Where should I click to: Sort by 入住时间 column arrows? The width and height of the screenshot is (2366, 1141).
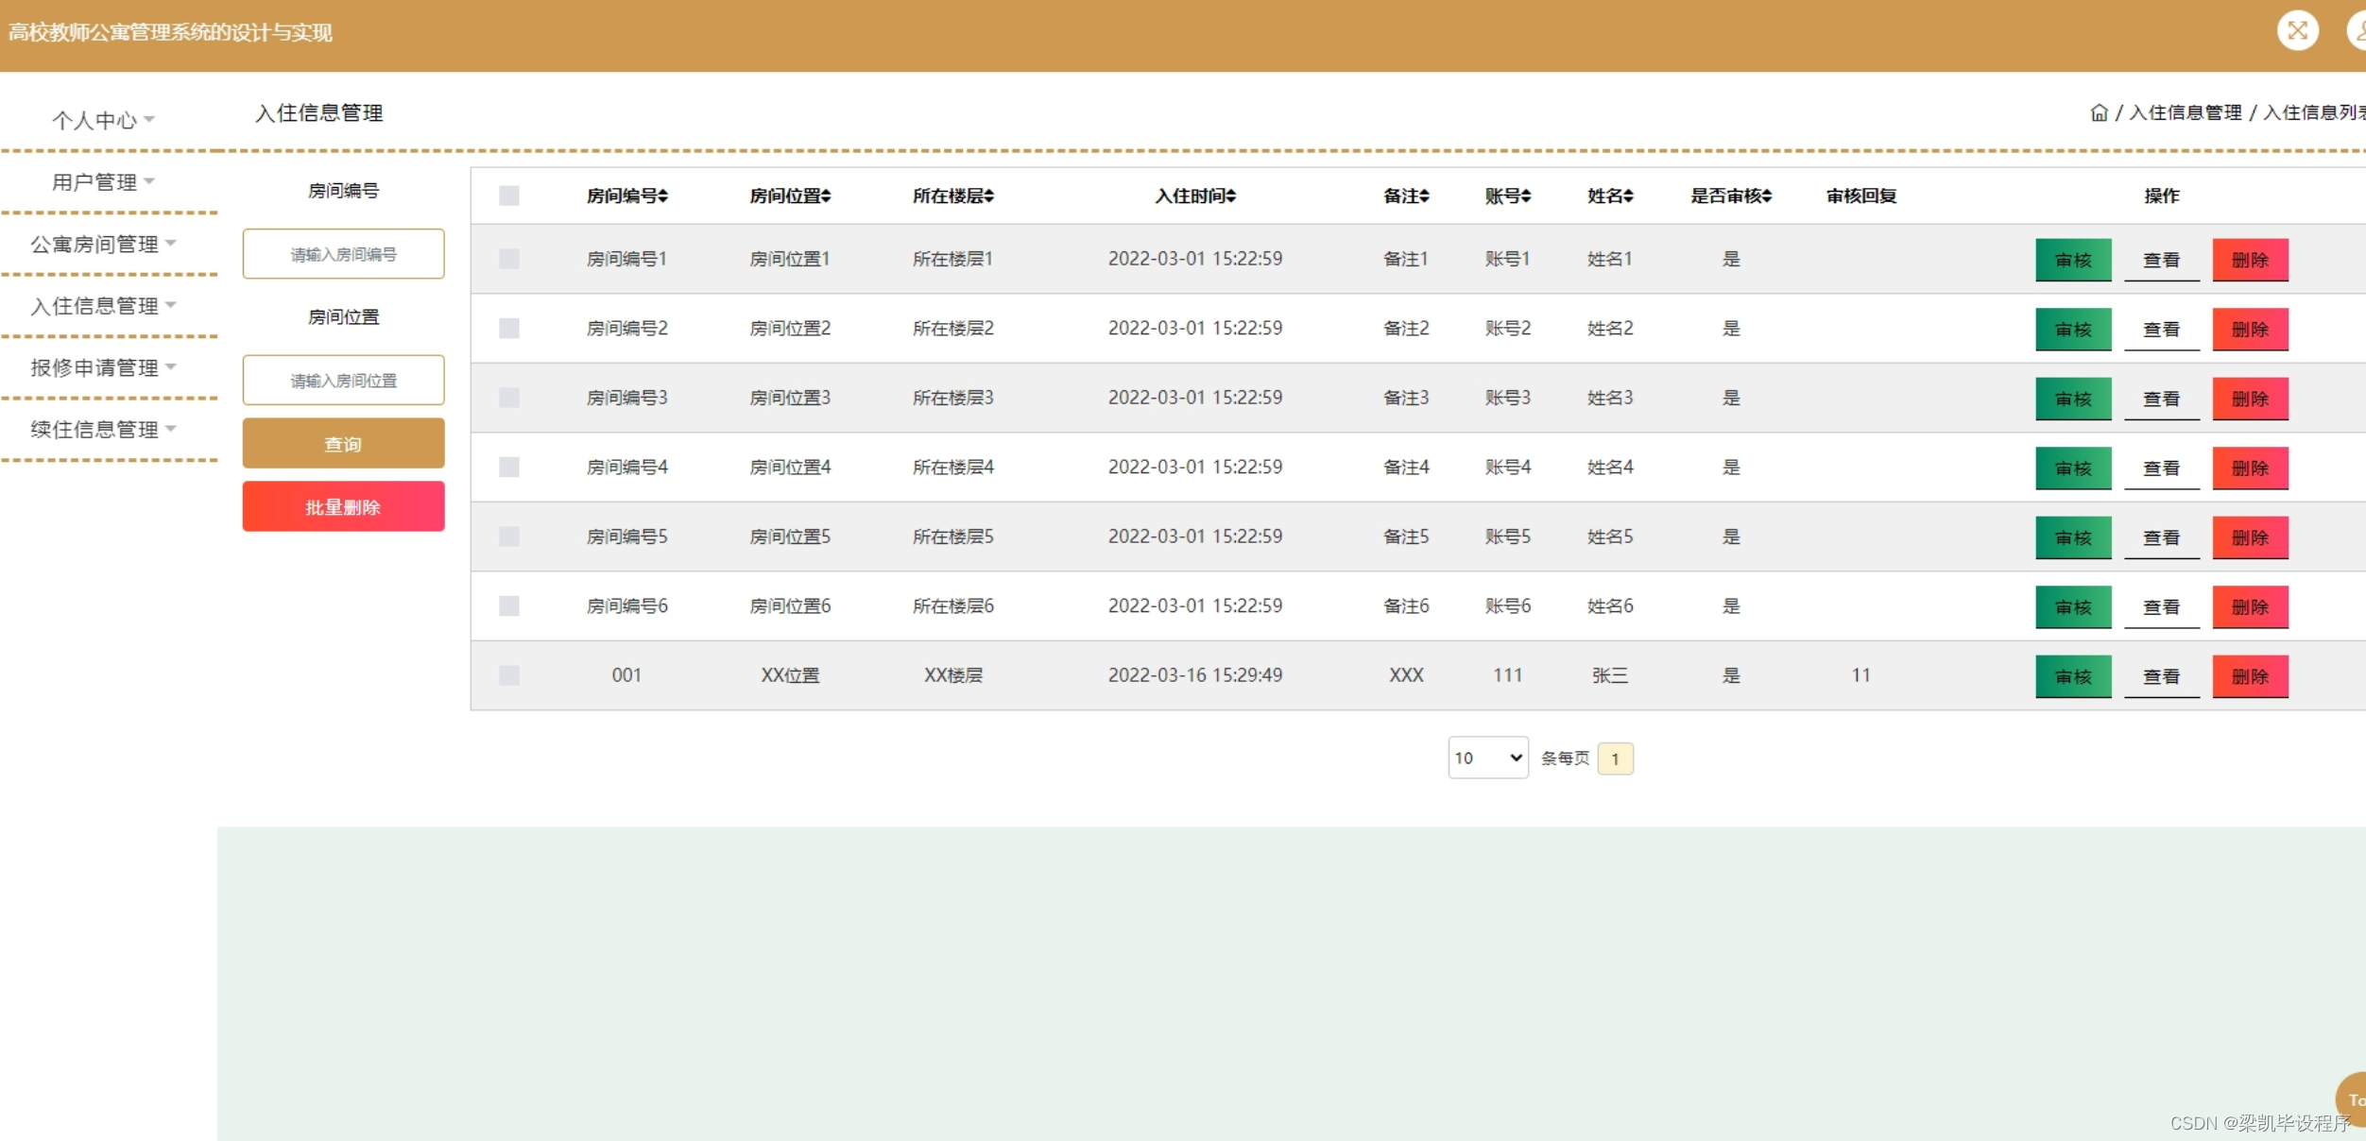pyautogui.click(x=1231, y=196)
